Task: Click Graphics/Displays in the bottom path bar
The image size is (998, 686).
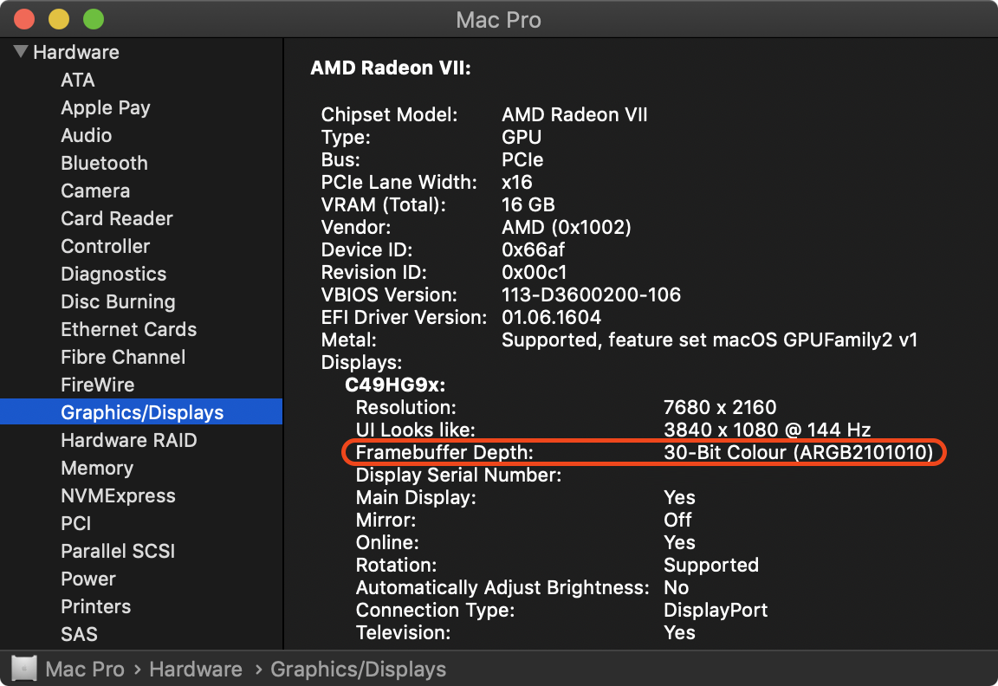Action: (x=359, y=670)
